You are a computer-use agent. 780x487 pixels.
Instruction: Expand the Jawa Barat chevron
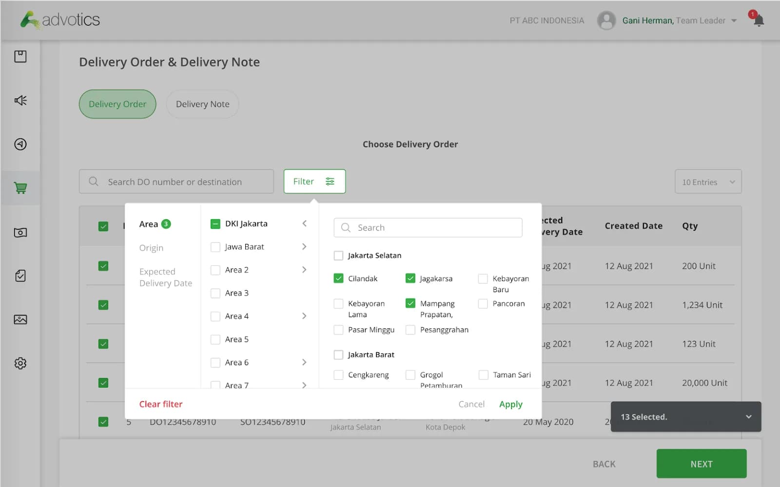304,247
